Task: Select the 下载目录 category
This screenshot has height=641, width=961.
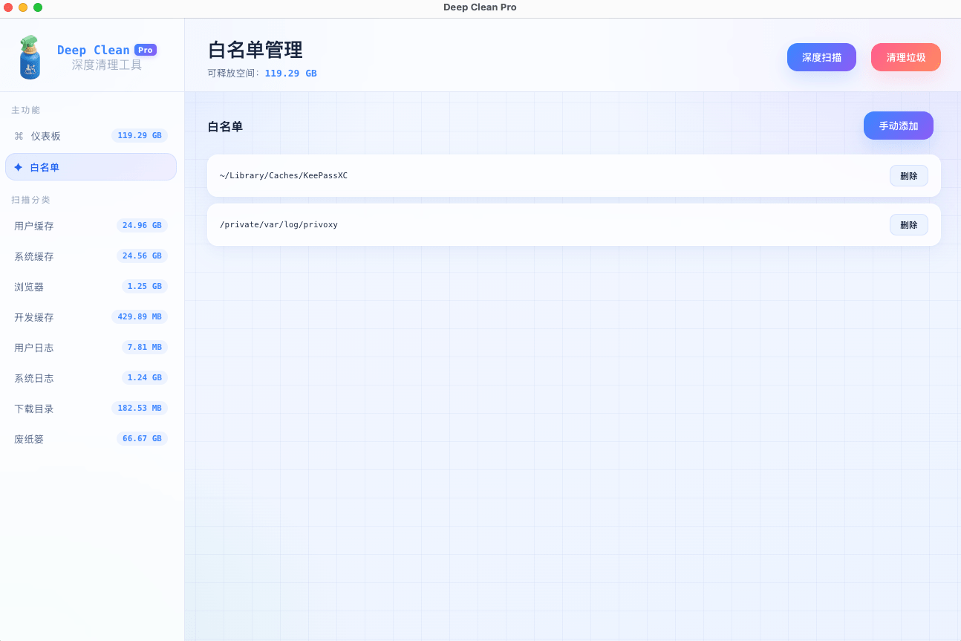Action: tap(91, 409)
